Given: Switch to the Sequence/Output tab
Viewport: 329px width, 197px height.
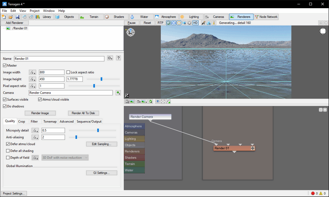Looking at the screenshot, I should (89, 122).
